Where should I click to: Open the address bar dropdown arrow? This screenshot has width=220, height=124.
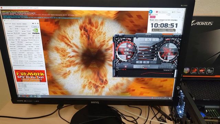click(171, 12)
